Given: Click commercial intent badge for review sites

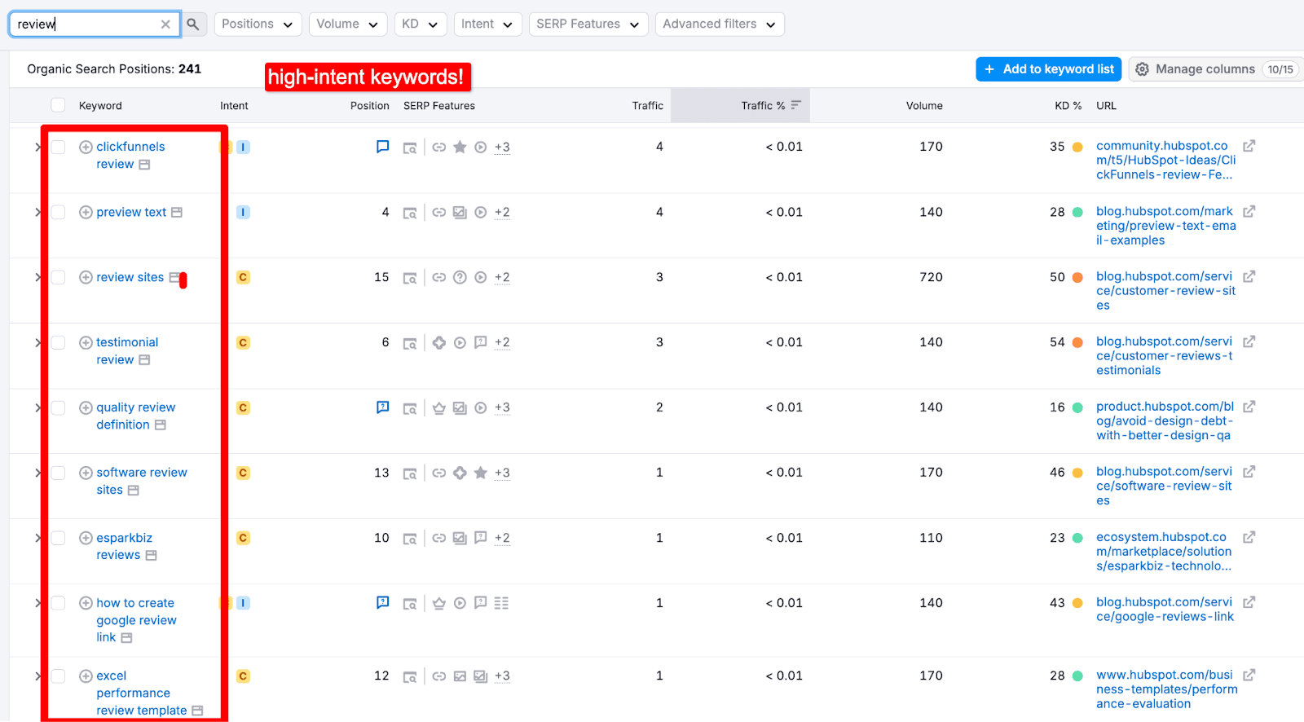Looking at the screenshot, I should pos(243,278).
